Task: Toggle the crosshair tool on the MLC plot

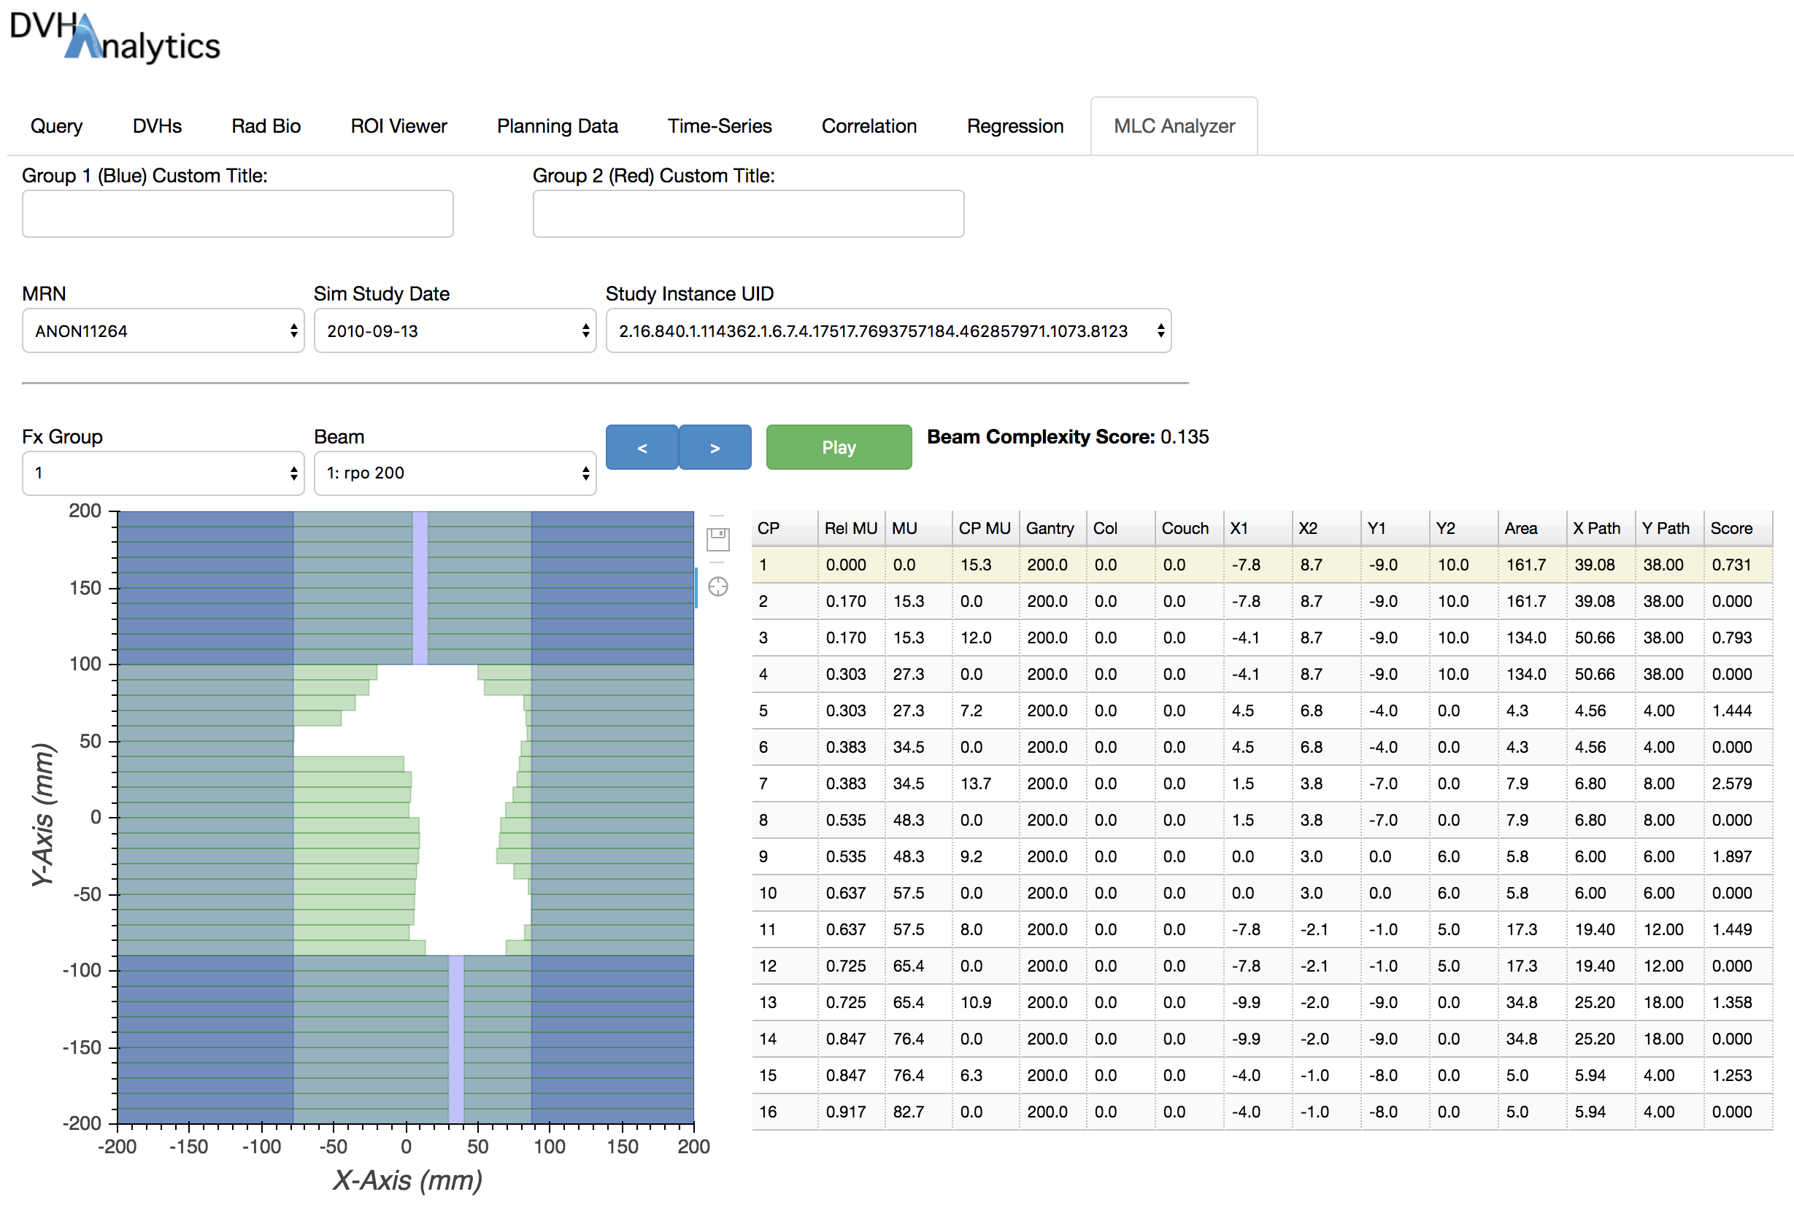Action: [718, 586]
